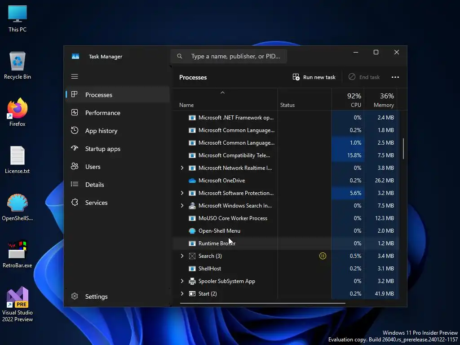Click the End task button

click(x=364, y=77)
